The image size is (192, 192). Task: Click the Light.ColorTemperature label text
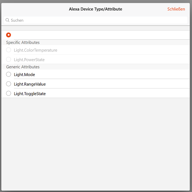click(35, 50)
